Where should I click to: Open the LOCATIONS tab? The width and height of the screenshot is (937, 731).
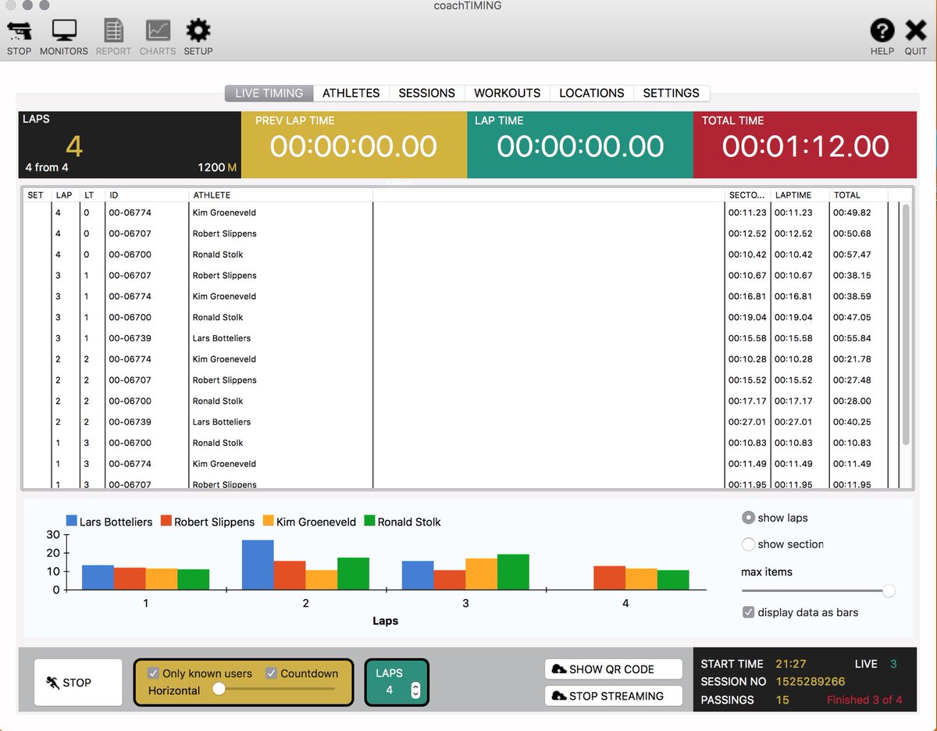pos(592,93)
